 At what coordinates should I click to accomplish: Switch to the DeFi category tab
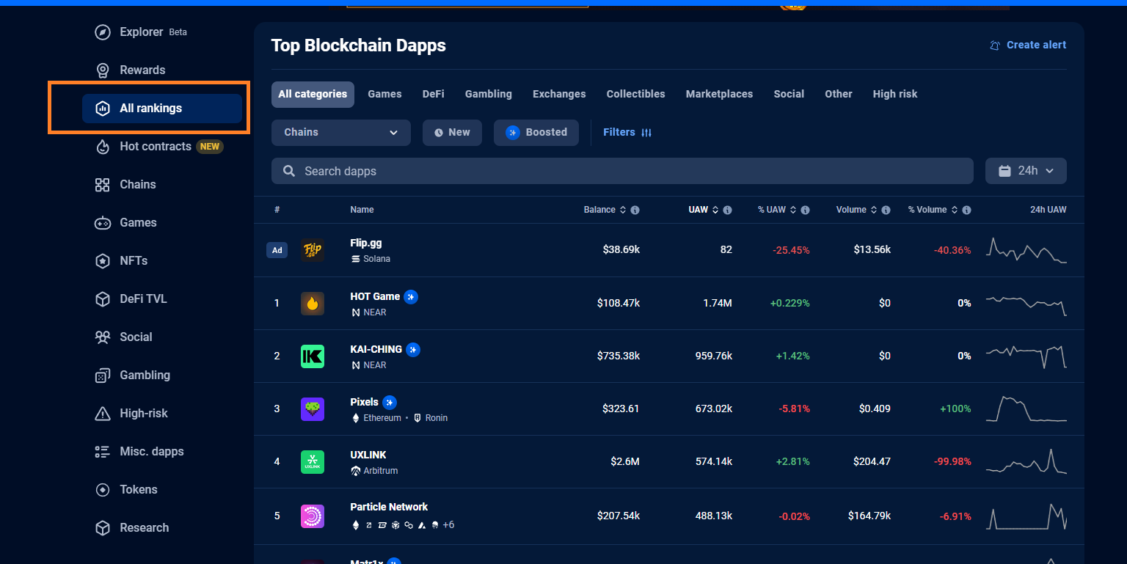pos(433,95)
